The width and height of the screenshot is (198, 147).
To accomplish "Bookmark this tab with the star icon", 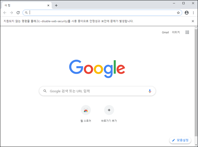I will (x=178, y=13).
